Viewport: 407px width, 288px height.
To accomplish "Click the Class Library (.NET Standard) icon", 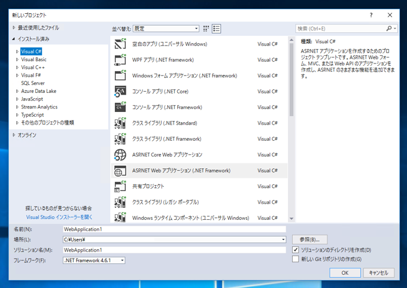I will point(120,123).
